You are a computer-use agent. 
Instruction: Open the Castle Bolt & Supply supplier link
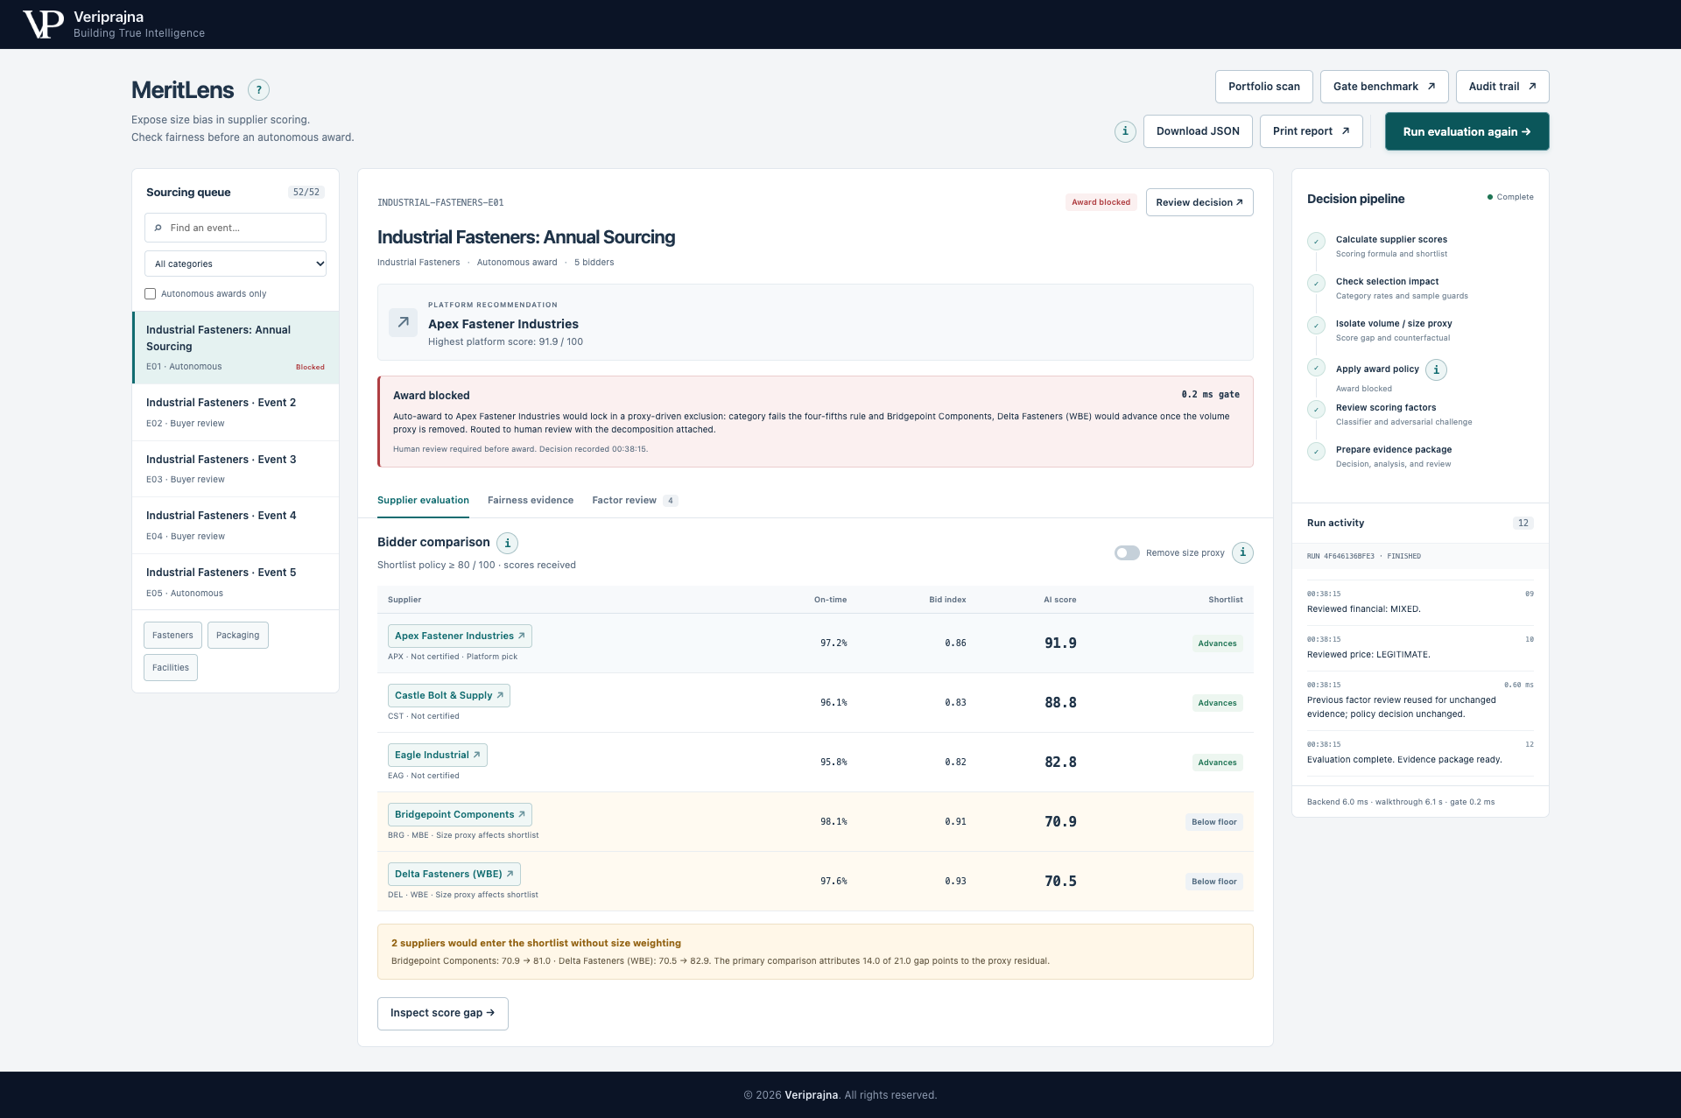pos(448,695)
